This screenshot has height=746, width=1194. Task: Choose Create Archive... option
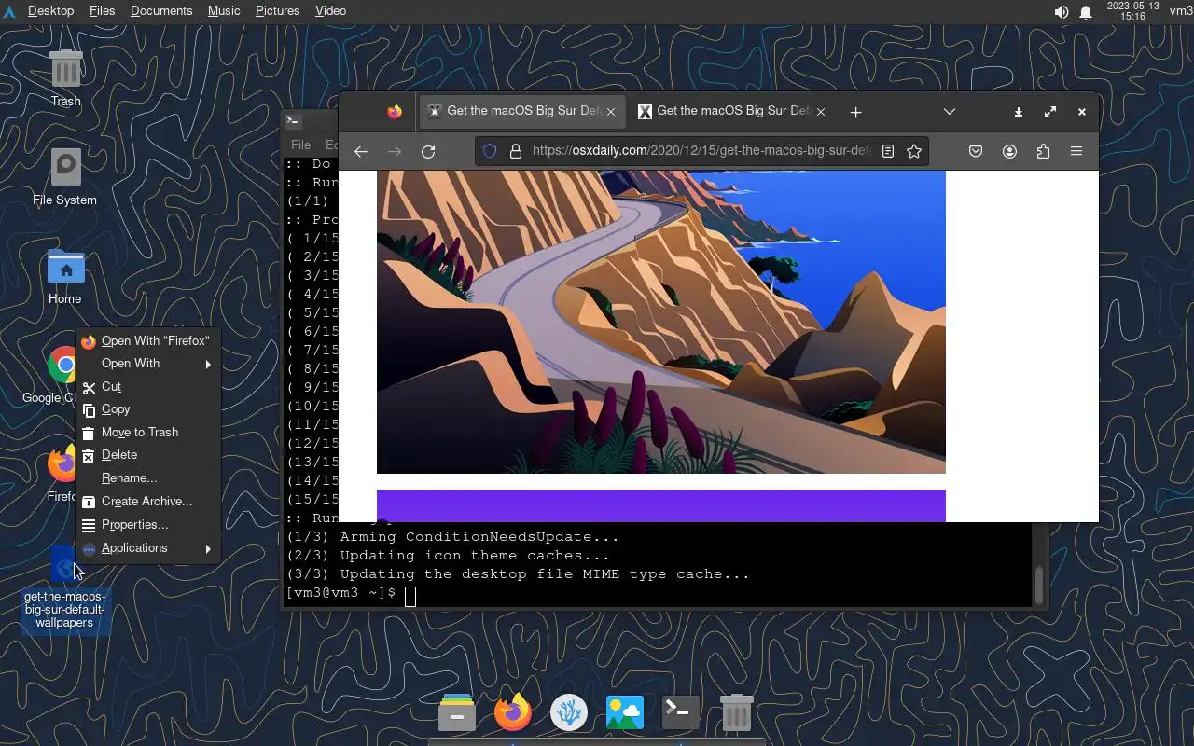(148, 502)
